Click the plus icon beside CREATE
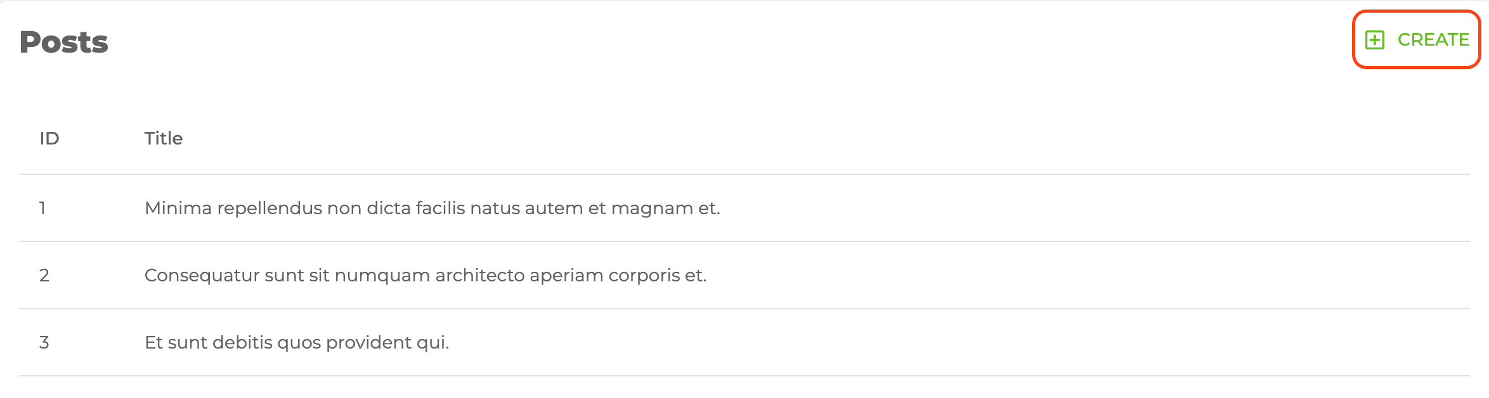The height and width of the screenshot is (398, 1489). (x=1375, y=40)
